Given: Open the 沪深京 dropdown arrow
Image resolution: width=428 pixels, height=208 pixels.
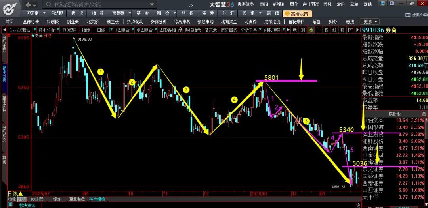Looking at the screenshot, I should coord(44,13).
